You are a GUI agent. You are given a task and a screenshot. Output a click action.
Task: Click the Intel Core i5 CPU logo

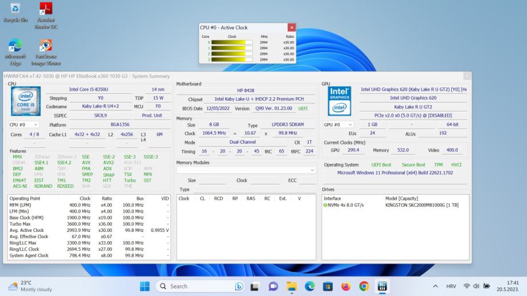click(25, 101)
